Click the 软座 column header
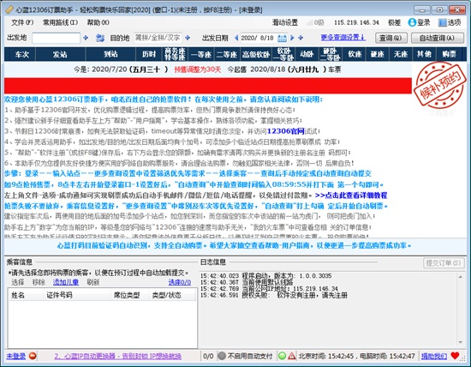The height and width of the screenshot is (367, 471). pyautogui.click(x=355, y=54)
